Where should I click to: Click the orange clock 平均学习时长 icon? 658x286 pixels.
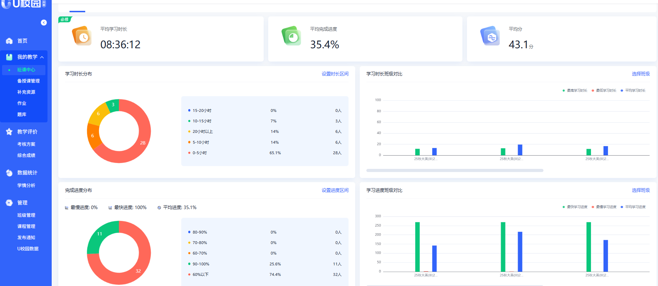click(x=82, y=36)
